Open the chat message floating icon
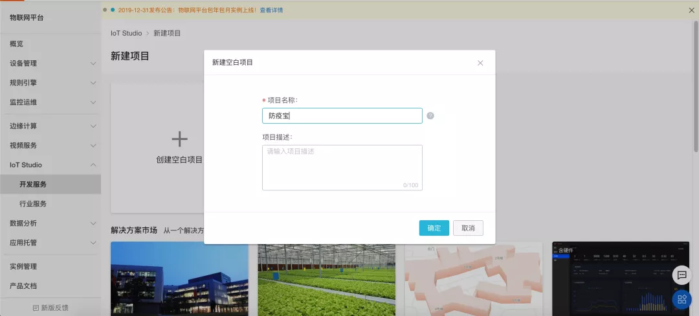The width and height of the screenshot is (699, 316). pyautogui.click(x=682, y=275)
